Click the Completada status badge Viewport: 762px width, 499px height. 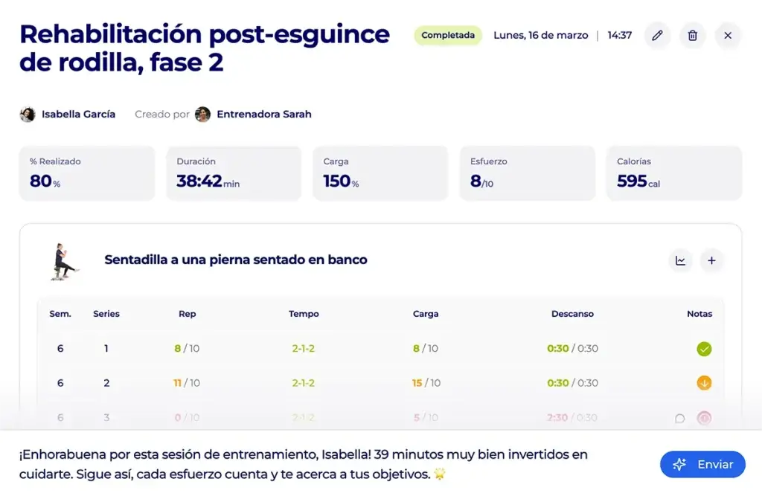(447, 36)
